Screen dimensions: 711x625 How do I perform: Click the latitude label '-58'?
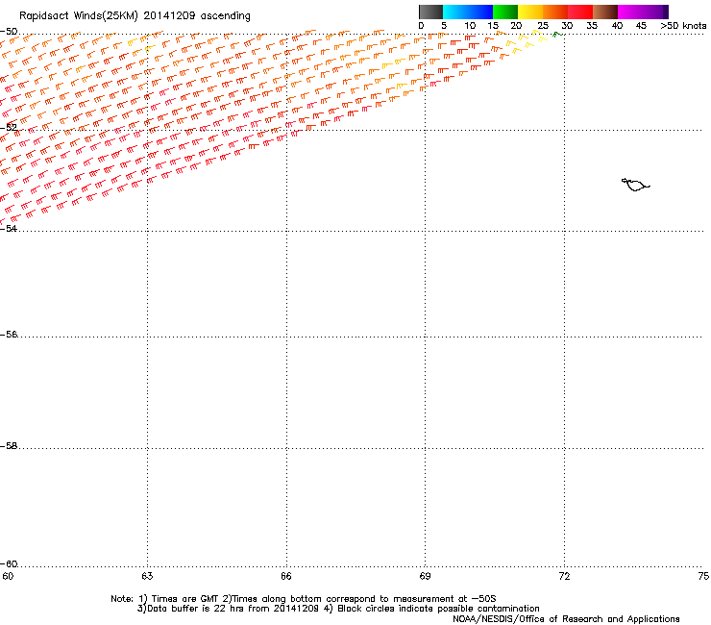click(9, 446)
